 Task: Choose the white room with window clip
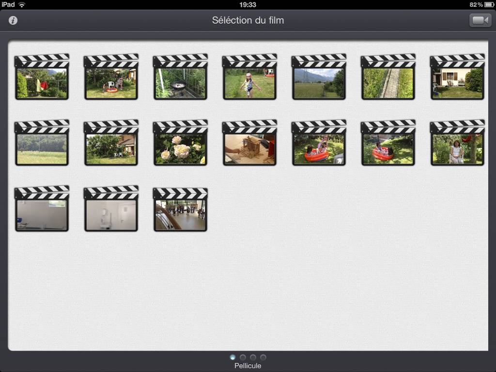pos(42,215)
